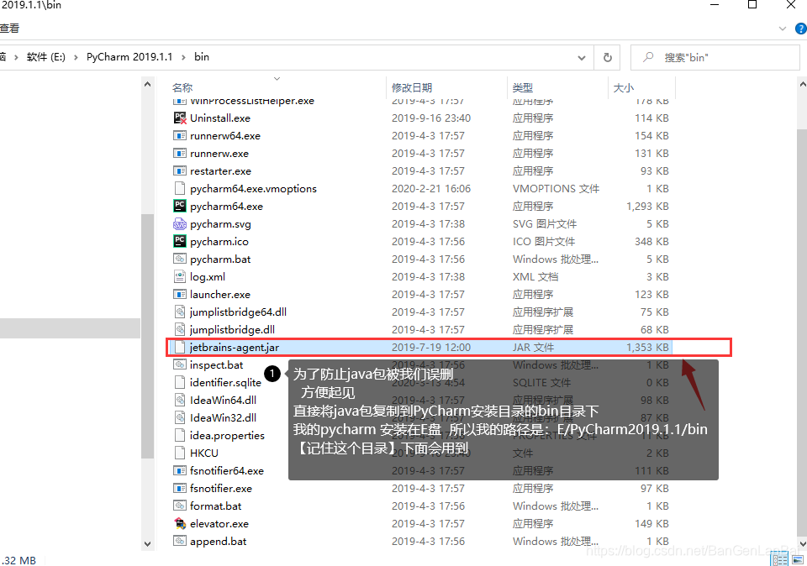Click the SVG 图片文件 type cell

545,224
